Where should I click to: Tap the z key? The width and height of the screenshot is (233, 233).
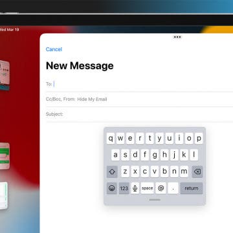[126, 172]
